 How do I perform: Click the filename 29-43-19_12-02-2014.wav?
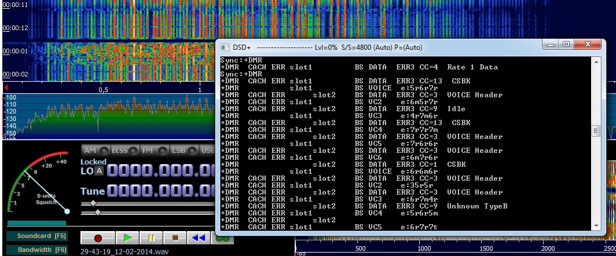click(124, 251)
